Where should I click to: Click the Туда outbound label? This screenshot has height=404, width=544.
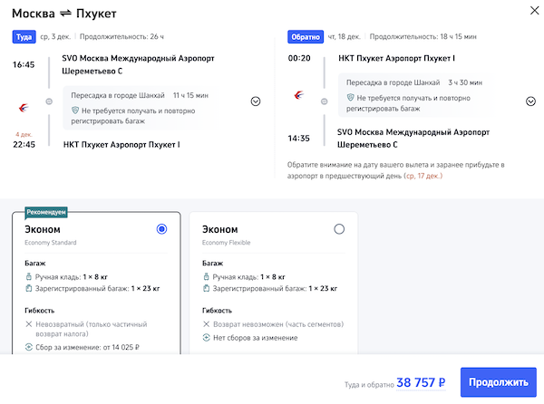tap(23, 37)
